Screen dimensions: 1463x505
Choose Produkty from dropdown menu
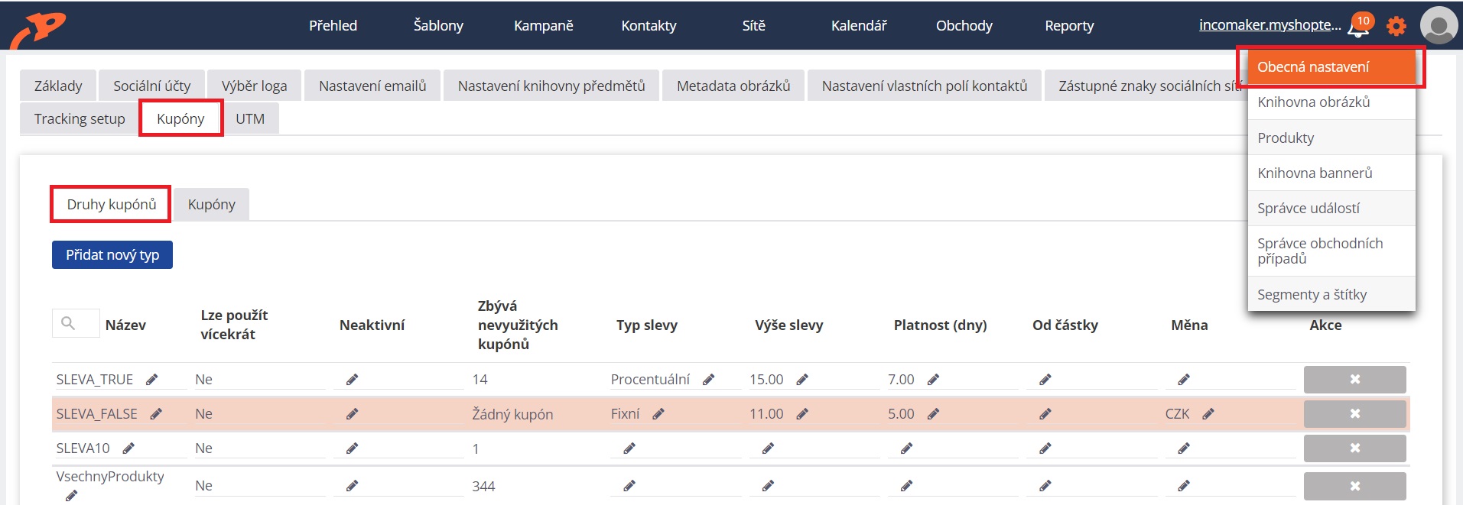coord(1331,138)
